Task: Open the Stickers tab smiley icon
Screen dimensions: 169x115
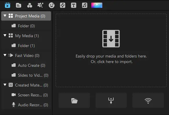Action: click(x=52, y=5)
